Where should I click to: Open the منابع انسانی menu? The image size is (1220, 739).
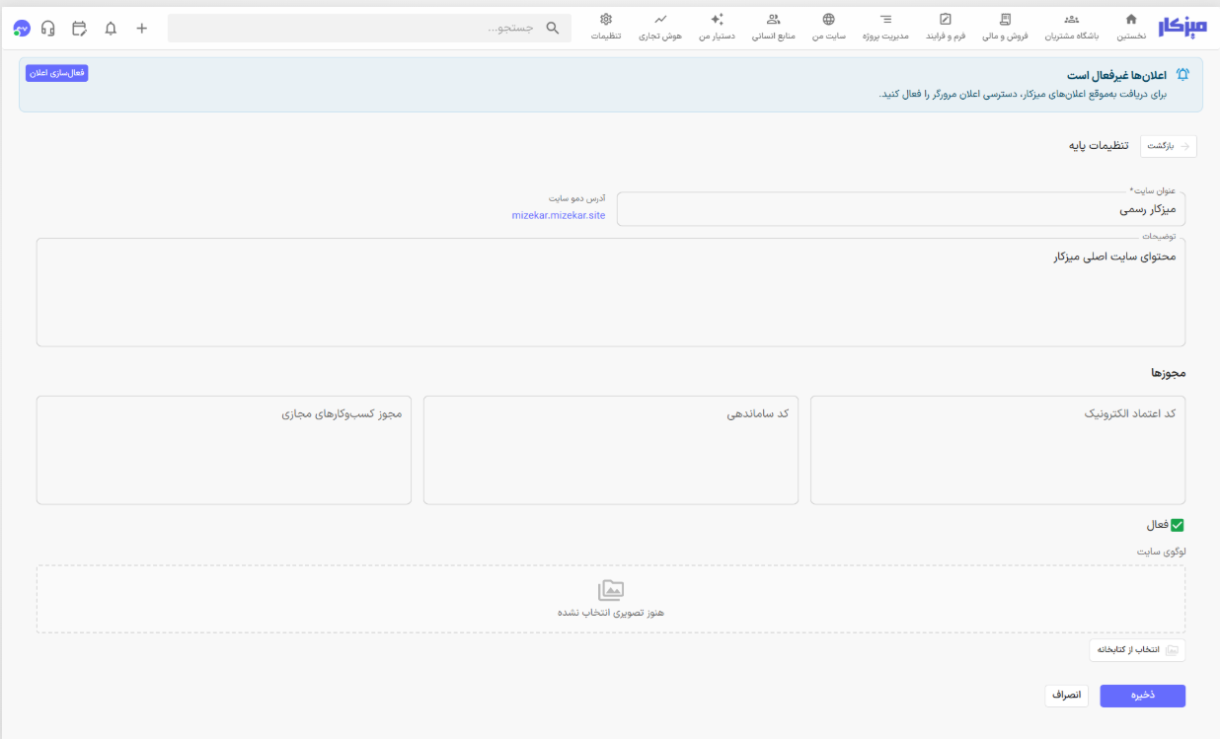coord(773,27)
